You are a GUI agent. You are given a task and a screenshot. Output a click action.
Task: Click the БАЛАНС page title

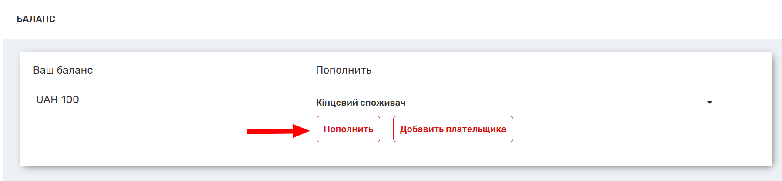36,19
